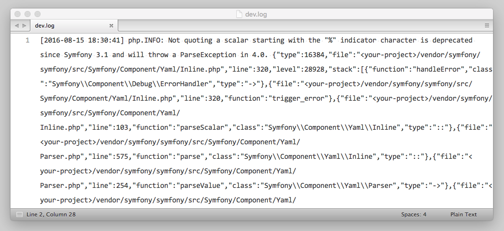The width and height of the screenshot is (504, 231).
Task: Click the "level":28928 value
Action: pyautogui.click(x=298, y=70)
